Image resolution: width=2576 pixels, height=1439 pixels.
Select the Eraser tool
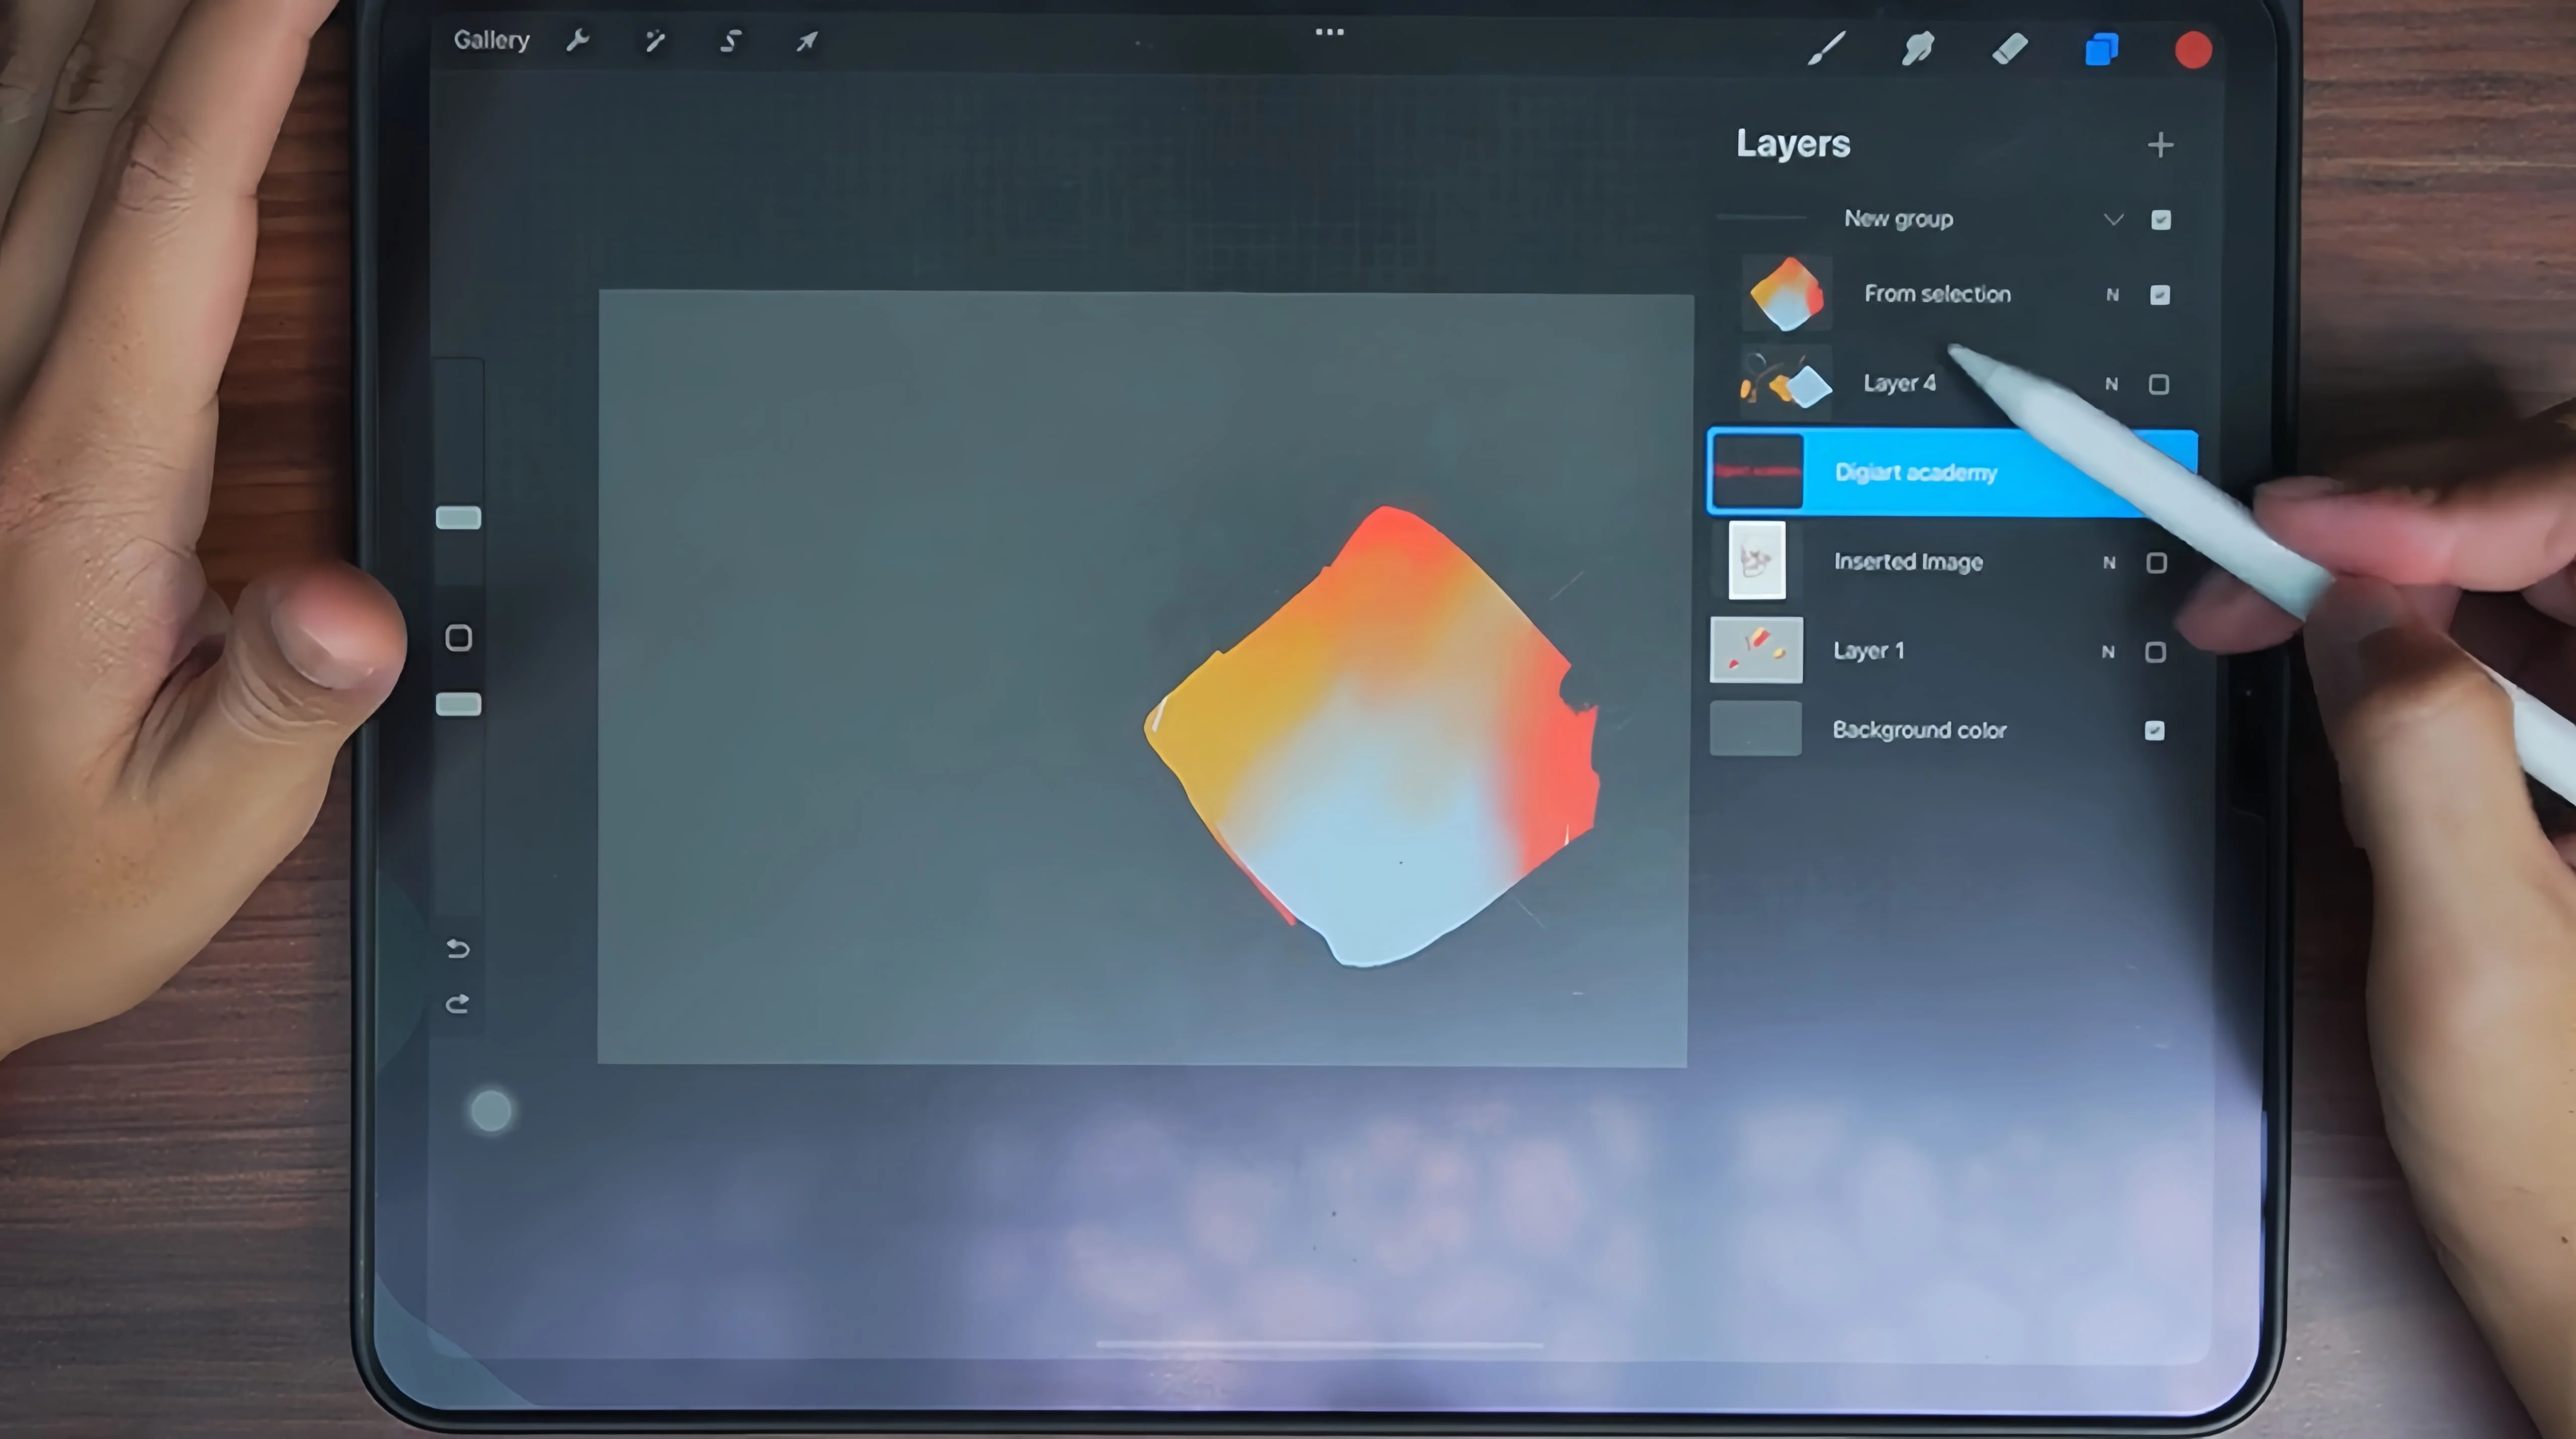(2010, 48)
